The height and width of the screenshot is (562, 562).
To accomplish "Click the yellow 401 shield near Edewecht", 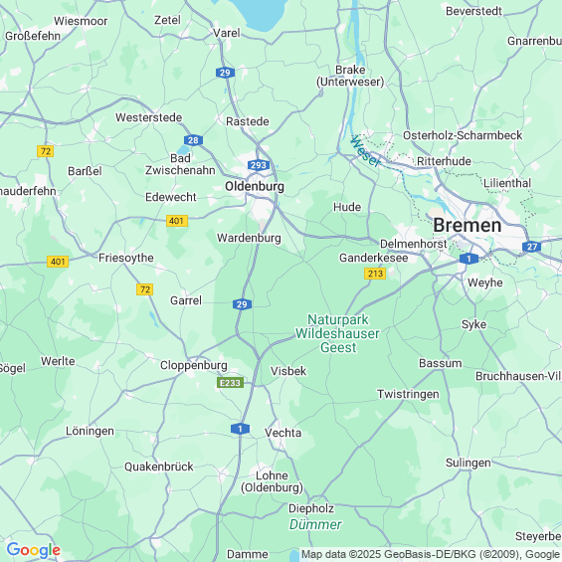I will click(x=177, y=221).
